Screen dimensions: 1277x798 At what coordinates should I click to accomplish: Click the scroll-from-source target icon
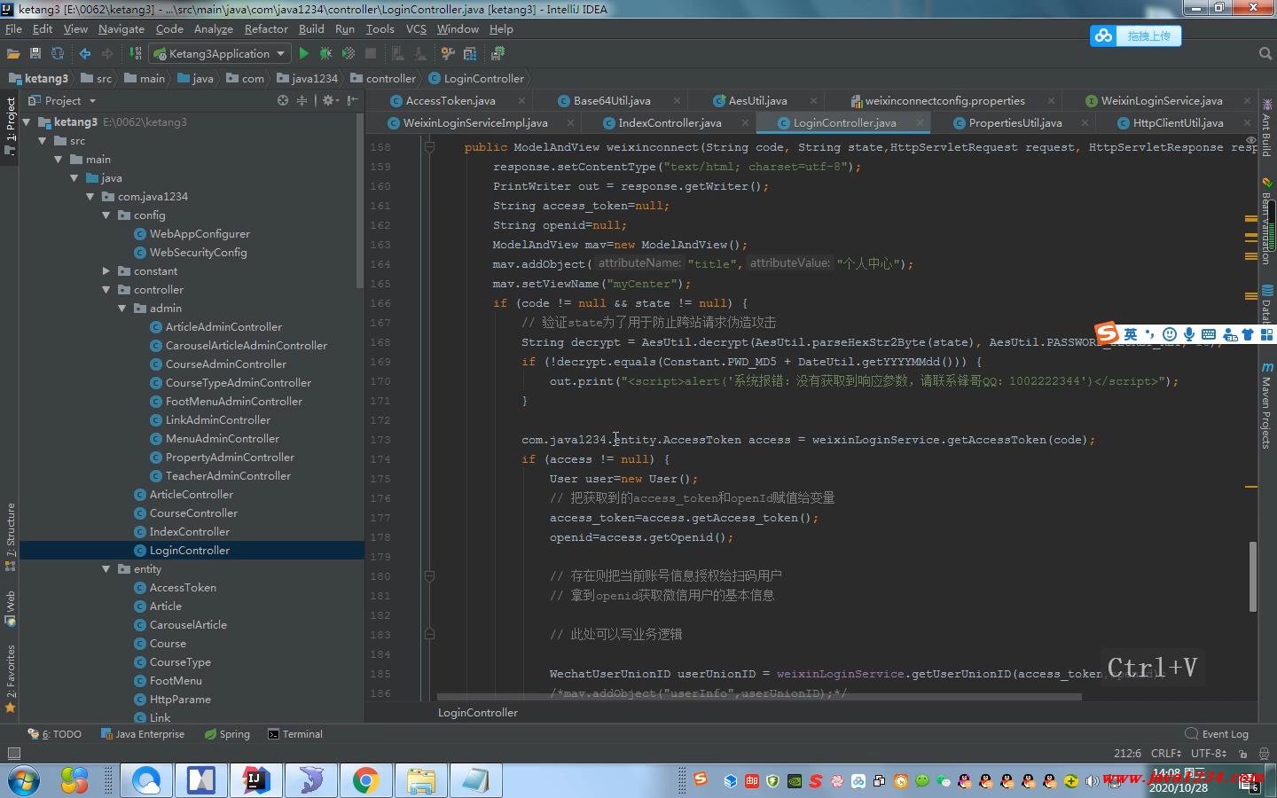(x=283, y=100)
